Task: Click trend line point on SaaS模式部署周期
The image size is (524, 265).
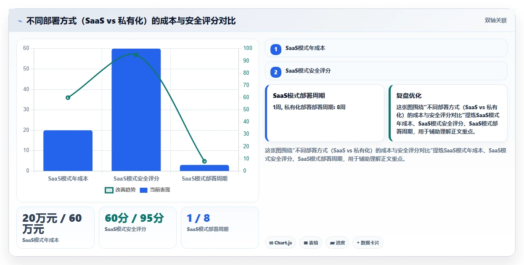Action: click(204, 161)
